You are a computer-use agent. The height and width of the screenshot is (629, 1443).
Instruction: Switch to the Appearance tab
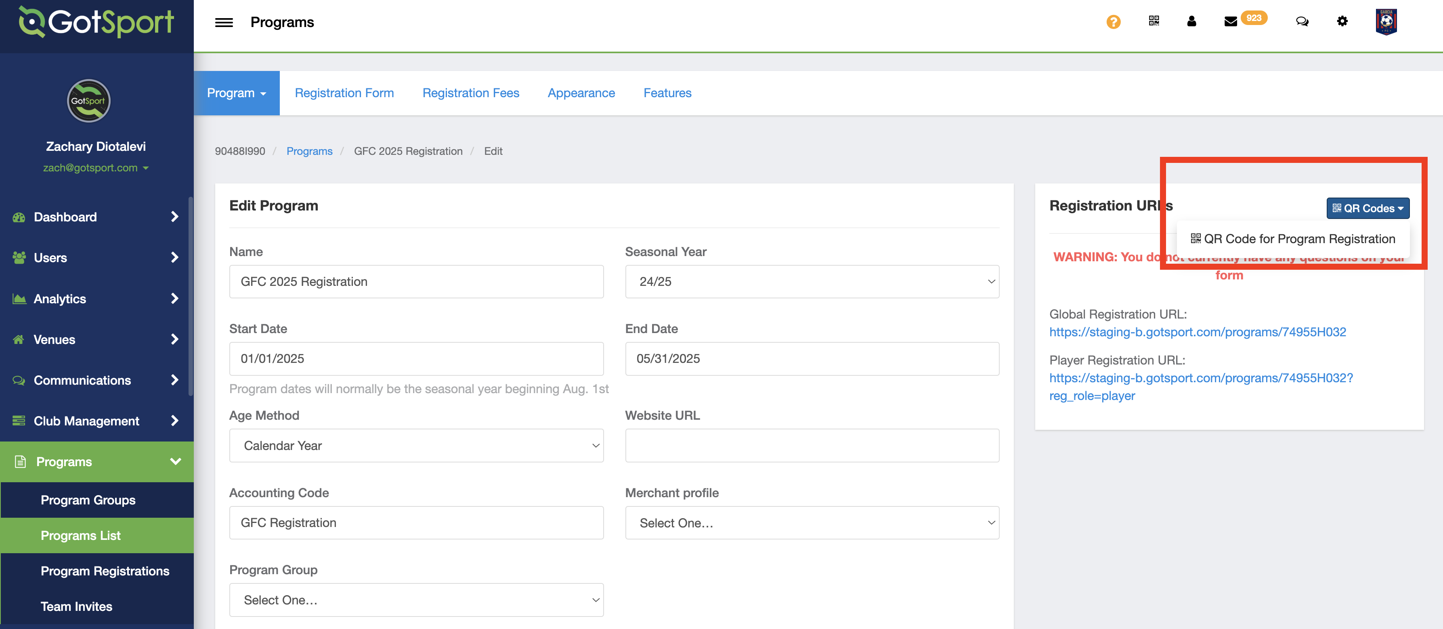coord(581,93)
